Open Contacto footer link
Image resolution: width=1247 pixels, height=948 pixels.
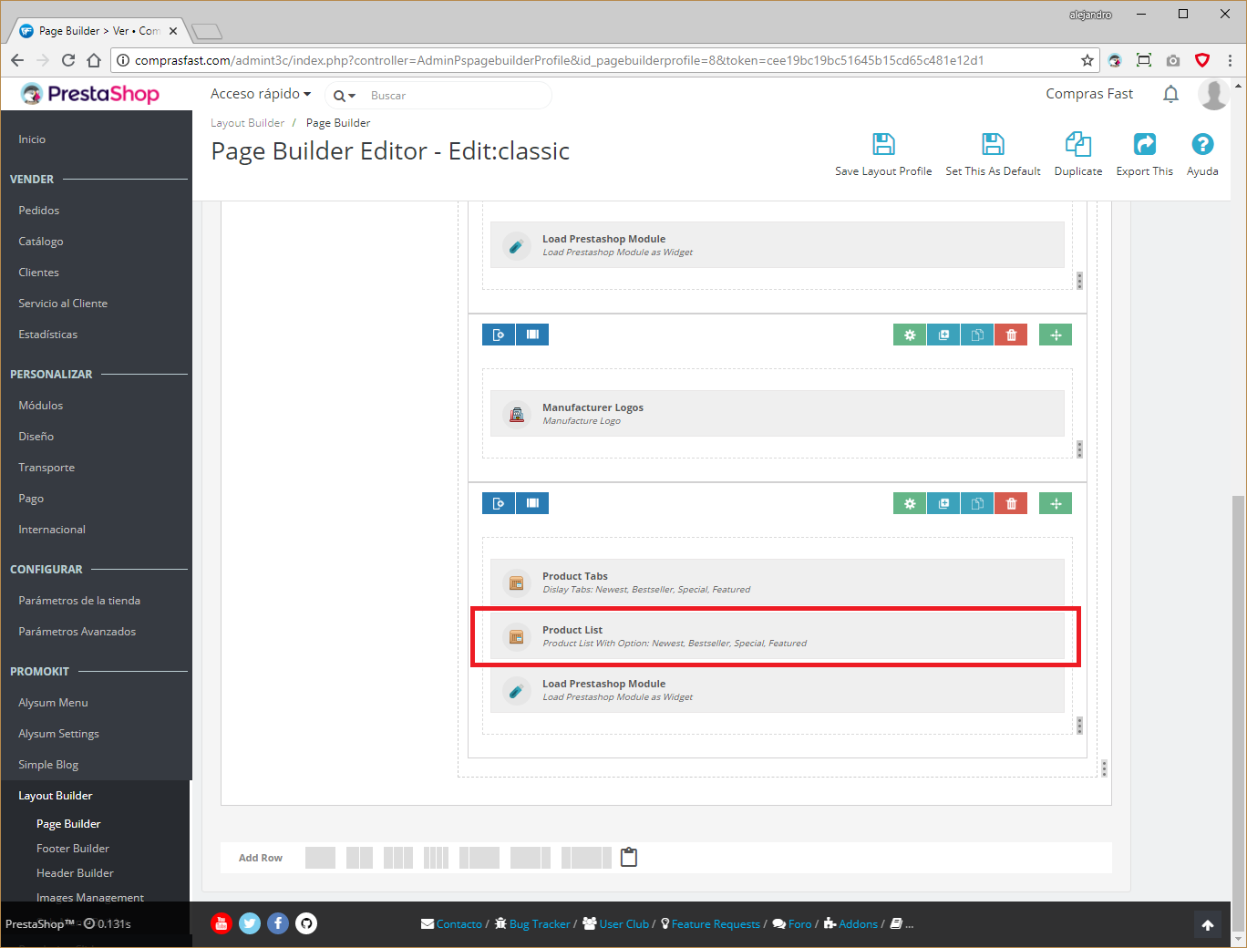pos(459,924)
